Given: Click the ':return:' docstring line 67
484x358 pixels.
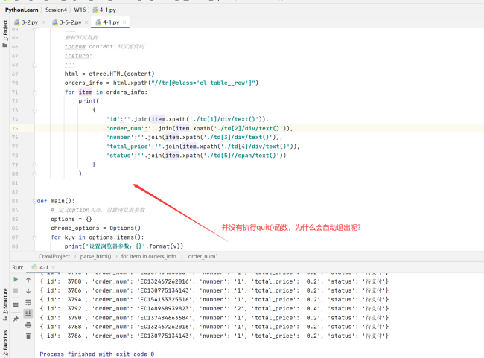Looking at the screenshot, I should (x=78, y=56).
